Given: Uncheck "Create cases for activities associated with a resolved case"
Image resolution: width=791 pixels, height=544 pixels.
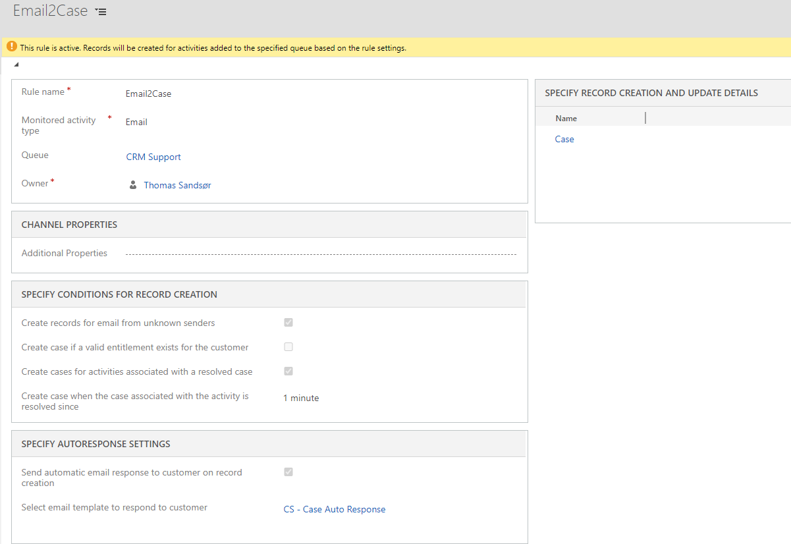Looking at the screenshot, I should pos(288,371).
